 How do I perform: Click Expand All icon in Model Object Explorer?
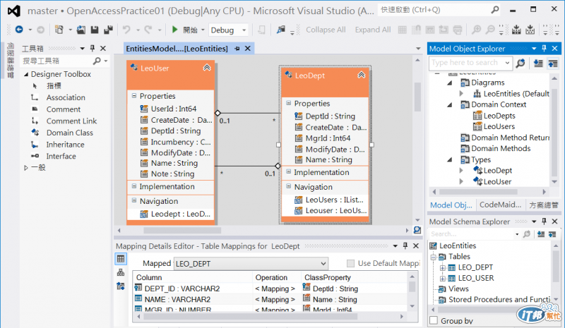[x=538, y=63]
